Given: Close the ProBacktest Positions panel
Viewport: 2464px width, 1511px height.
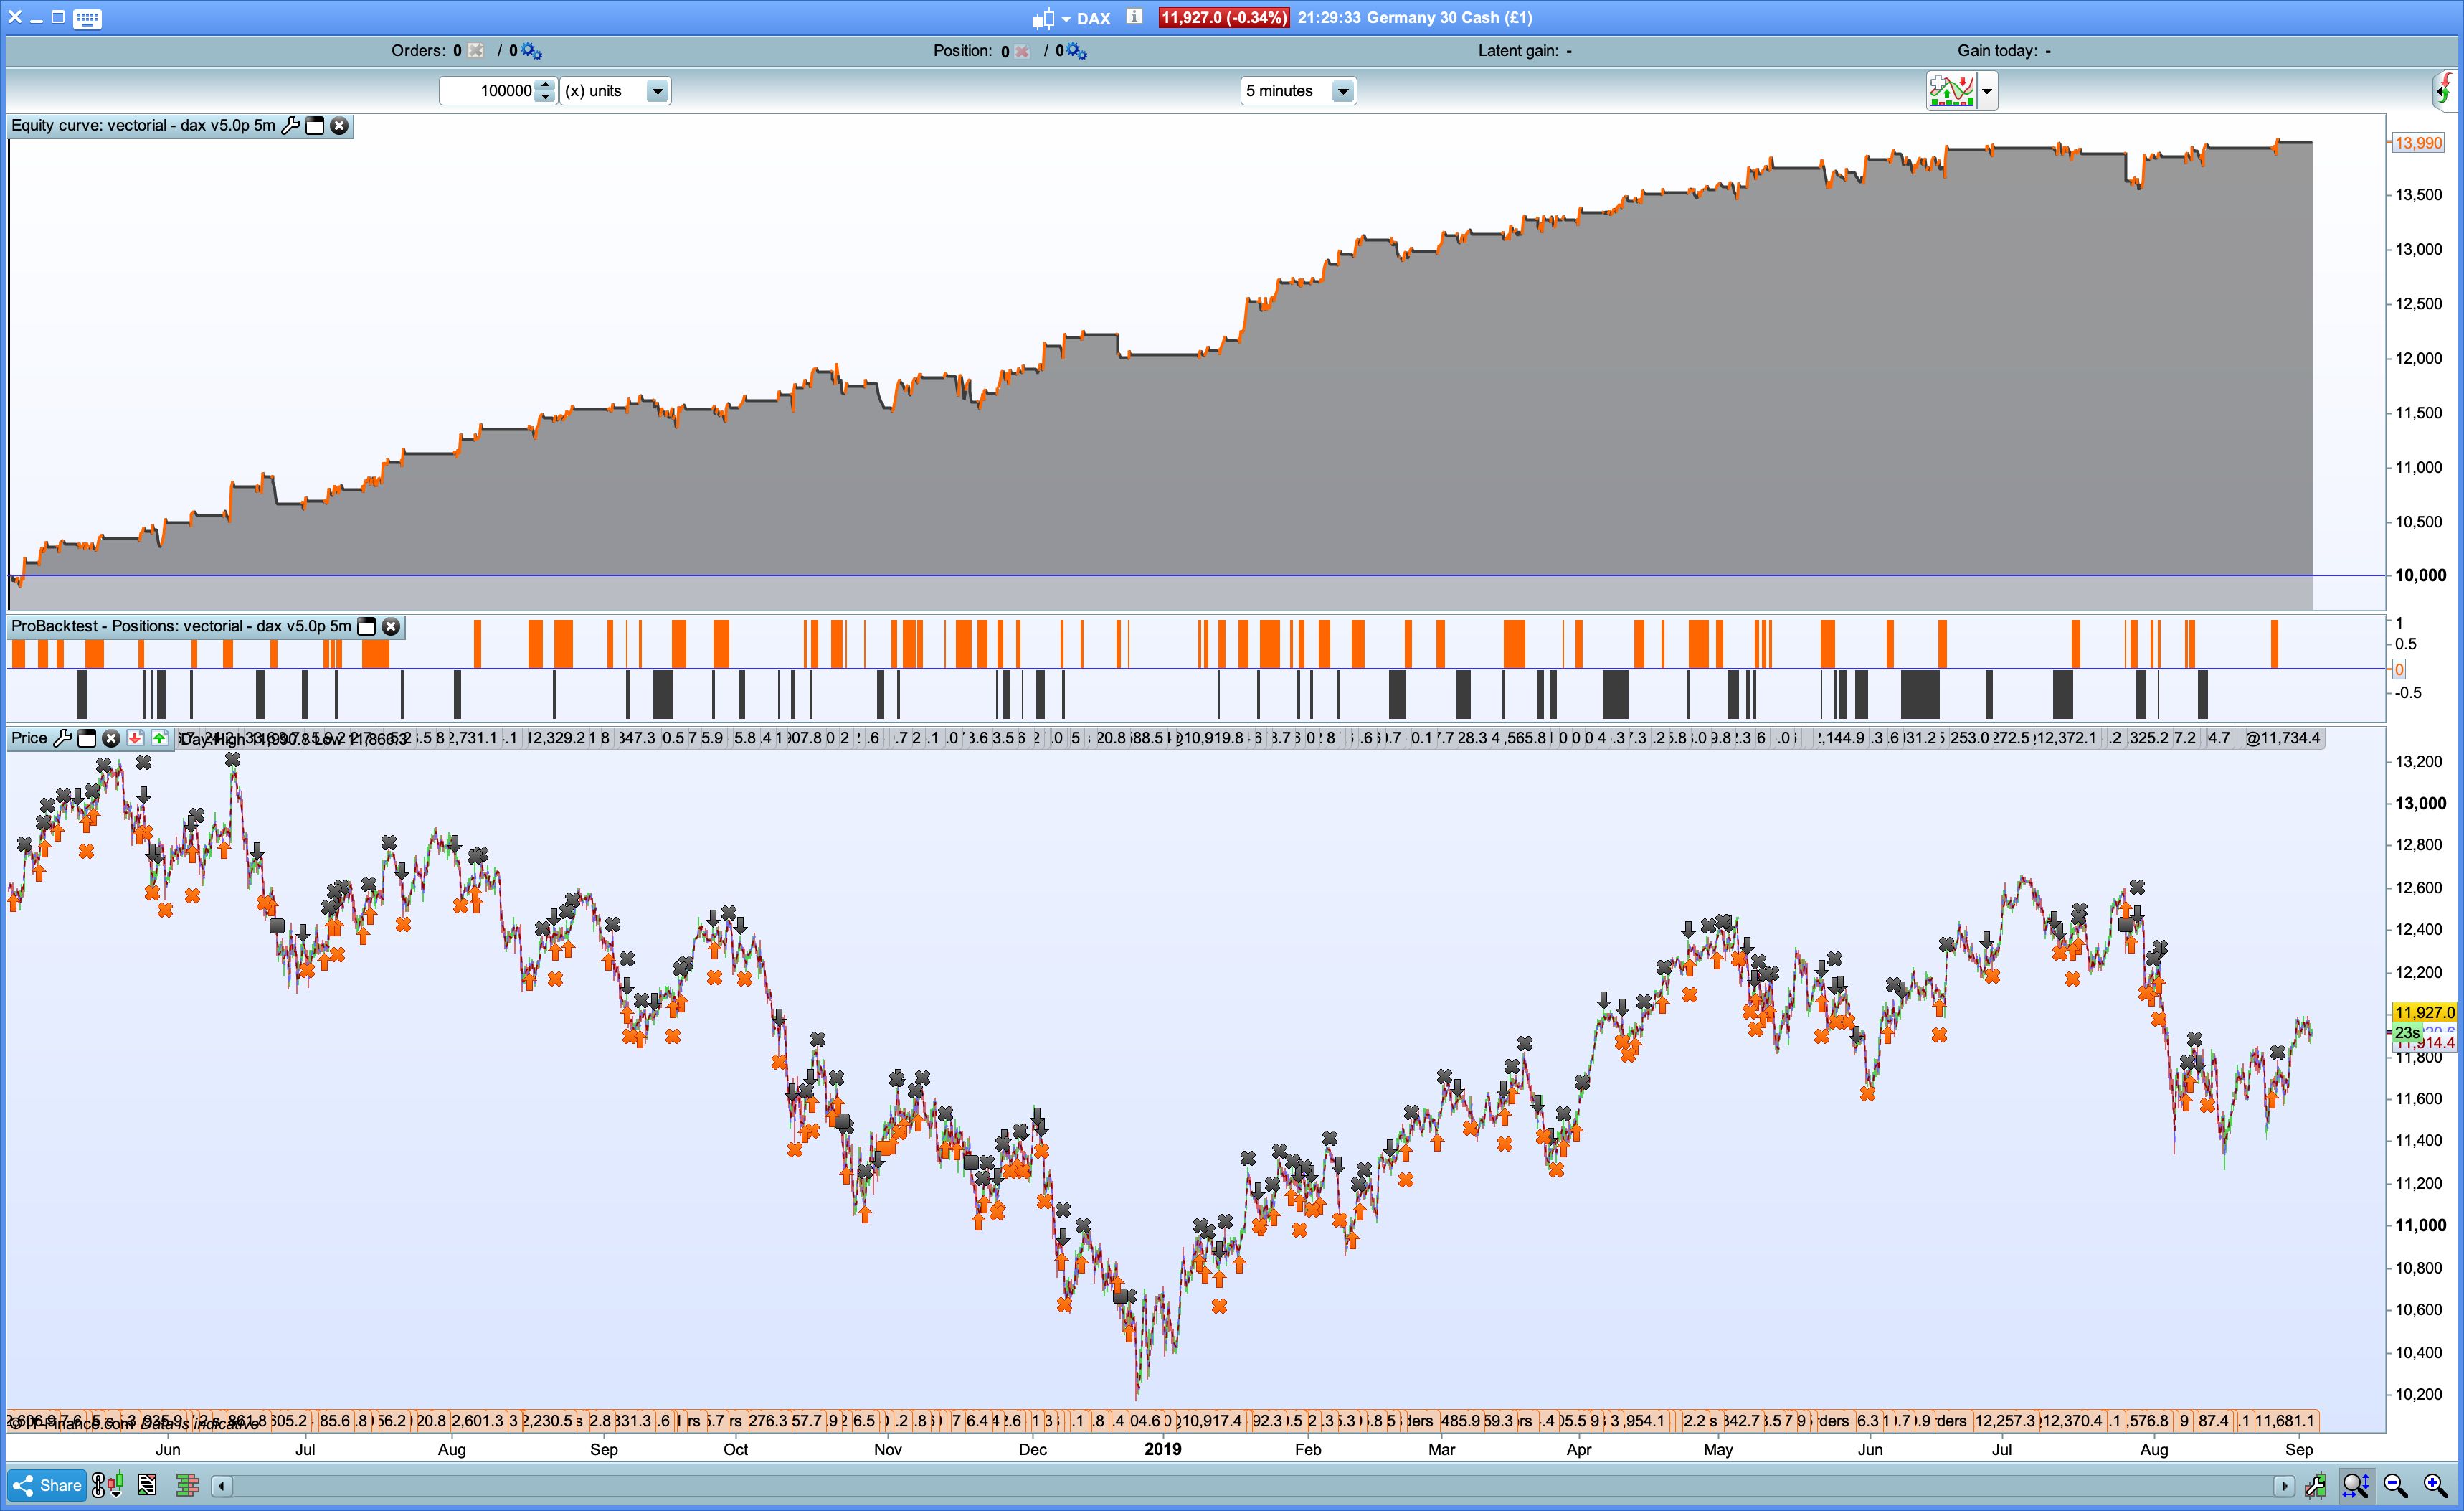Looking at the screenshot, I should (x=391, y=626).
